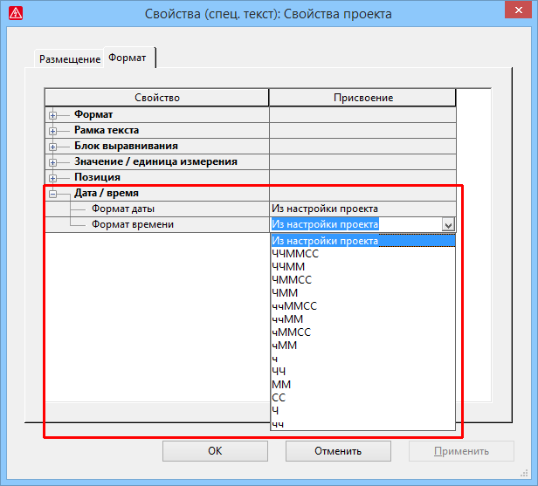Switch to the Размещение tab
Viewport: 538px width, 486px height.
(70, 59)
